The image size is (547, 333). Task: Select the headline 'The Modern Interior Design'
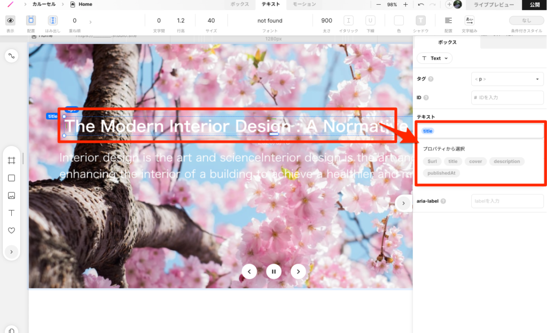[177, 126]
